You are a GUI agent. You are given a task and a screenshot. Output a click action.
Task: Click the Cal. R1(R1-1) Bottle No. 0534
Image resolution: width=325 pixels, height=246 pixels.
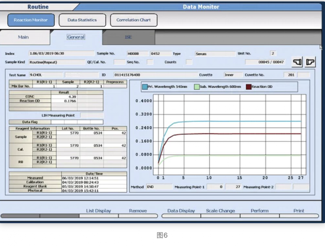(92, 145)
